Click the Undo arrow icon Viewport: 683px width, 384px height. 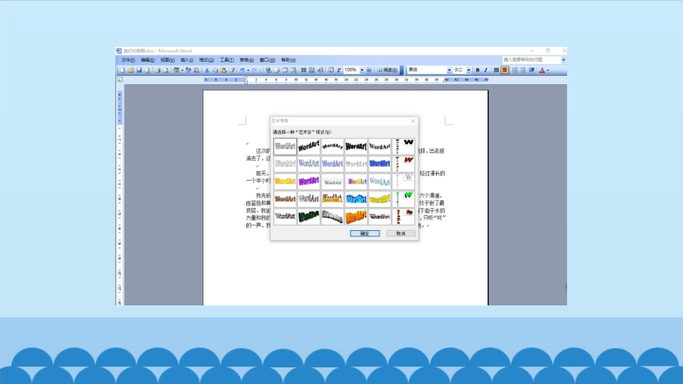point(241,70)
